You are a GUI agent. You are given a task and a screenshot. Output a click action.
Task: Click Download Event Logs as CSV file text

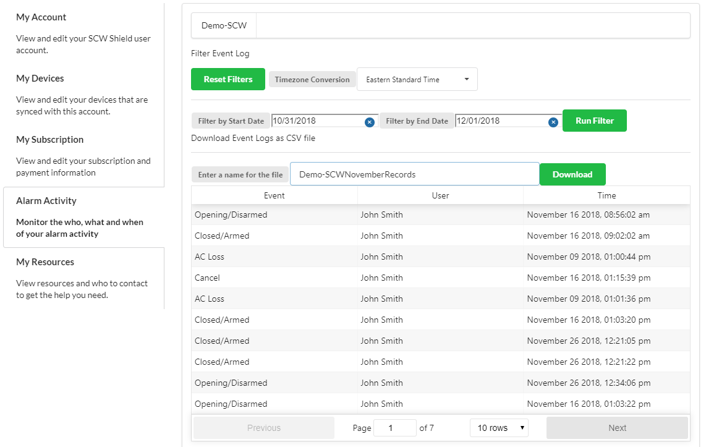tap(253, 138)
